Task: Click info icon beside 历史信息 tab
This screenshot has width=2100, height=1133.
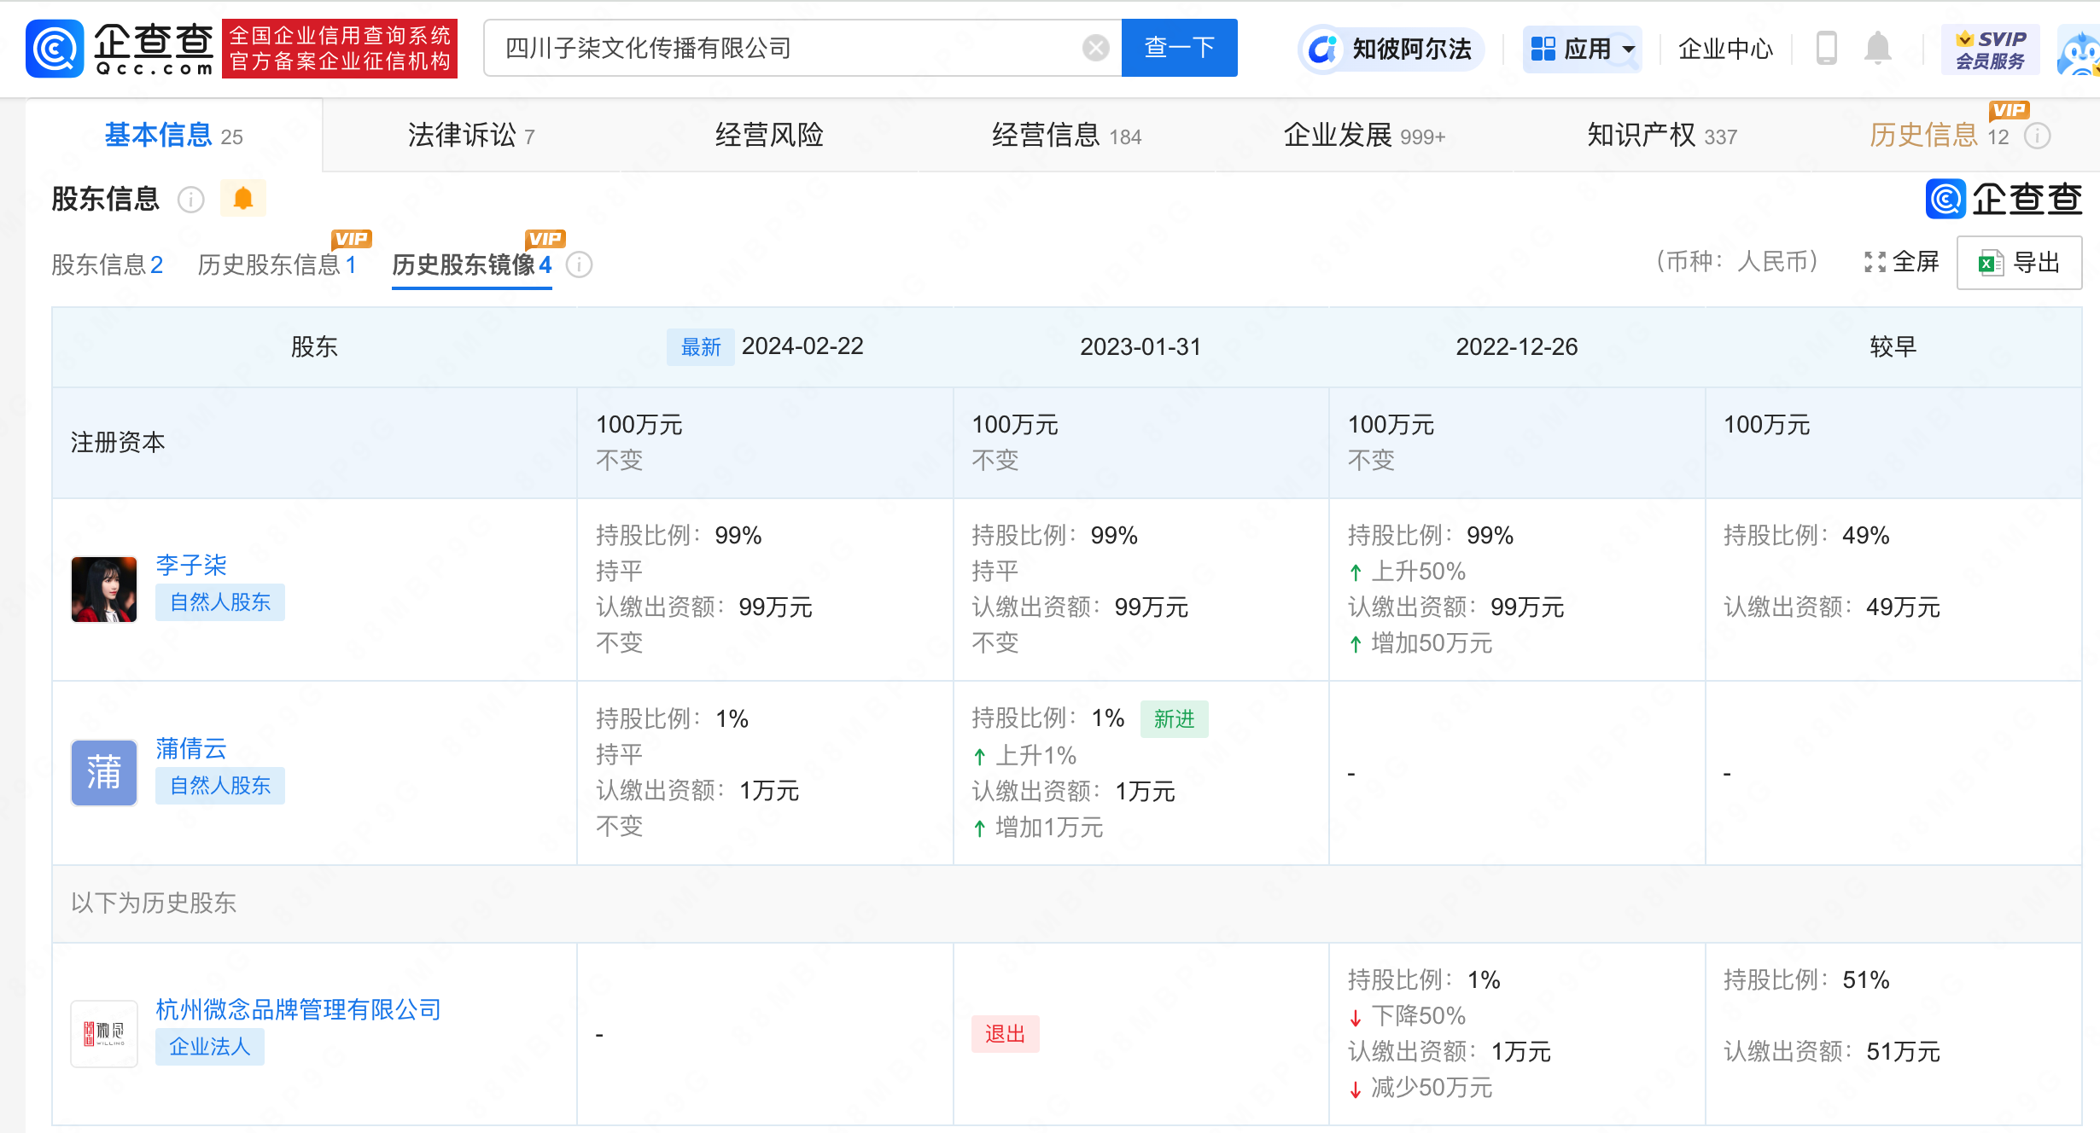Action: point(2038,137)
